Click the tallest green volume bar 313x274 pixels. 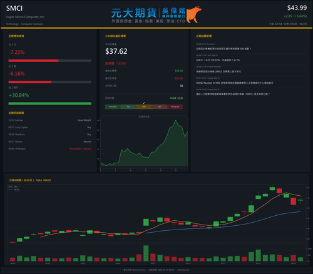point(146,253)
